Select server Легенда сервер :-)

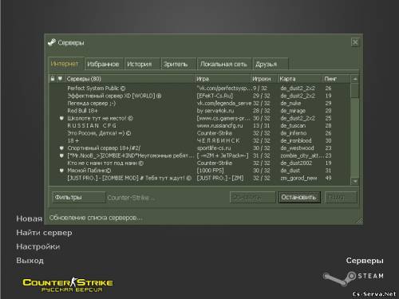point(199,103)
